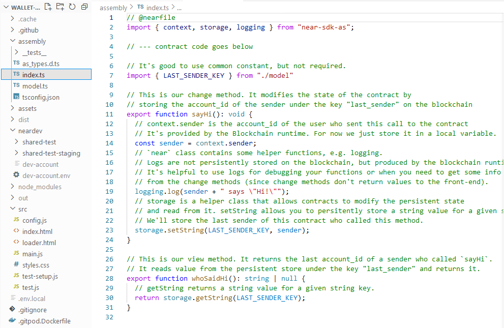Click the index.ts breadcrumb item
Screen dimensions: 504x328
(158, 8)
